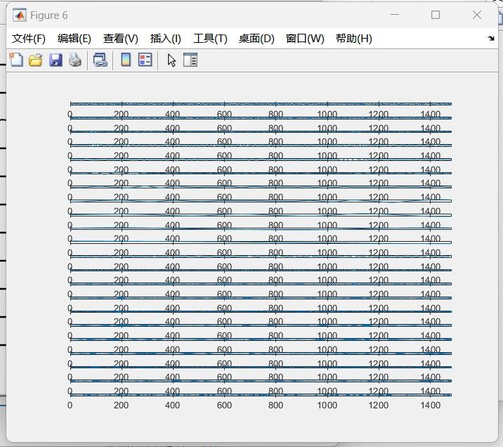The image size is (503, 447).
Task: Click the bottom subplot's 400 tick label
Action: click(x=172, y=406)
